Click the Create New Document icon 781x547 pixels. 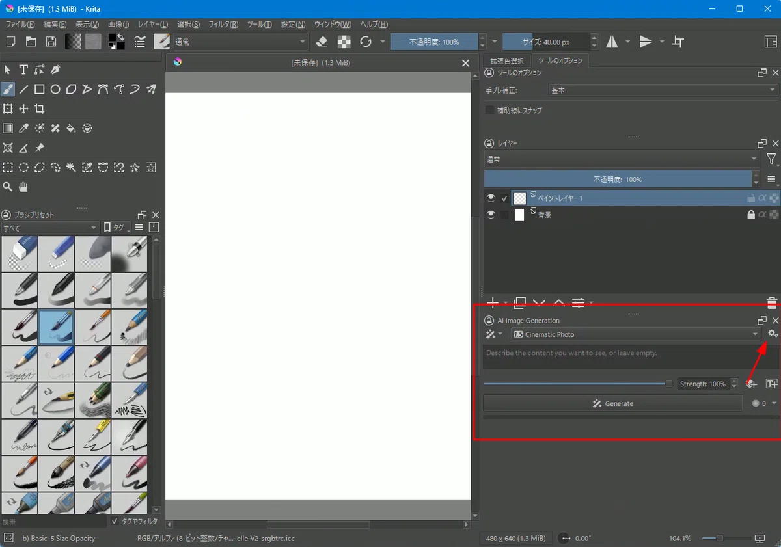click(x=10, y=42)
